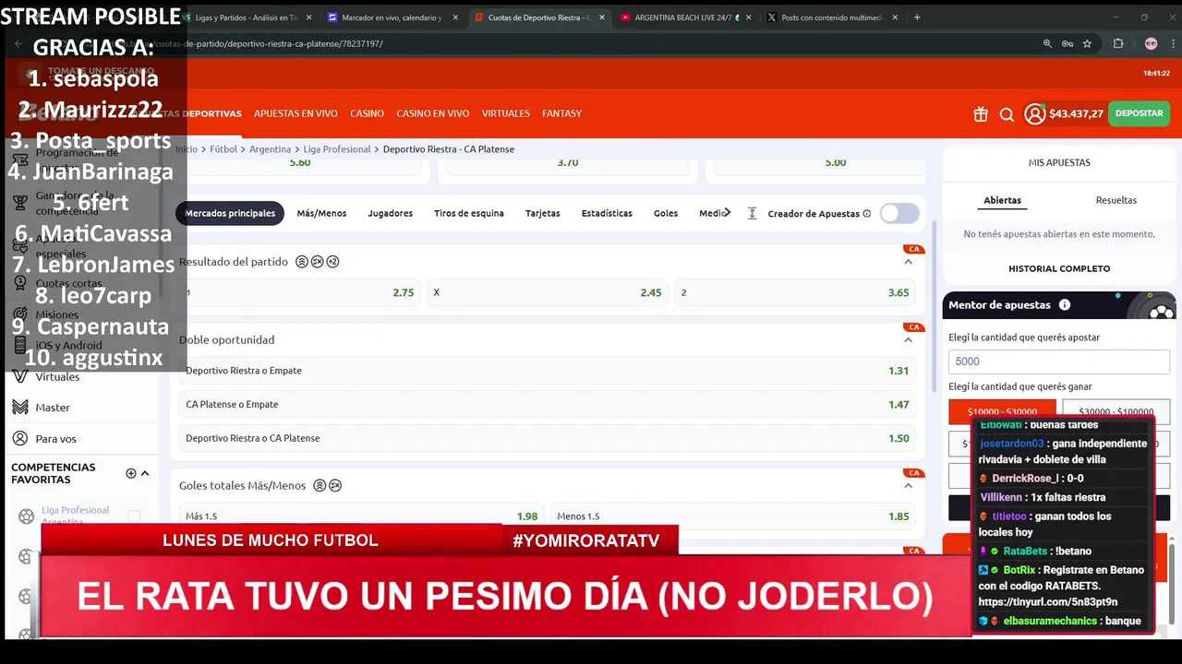Bookmark this page with the star icon
The image size is (1182, 664).
click(x=1087, y=43)
